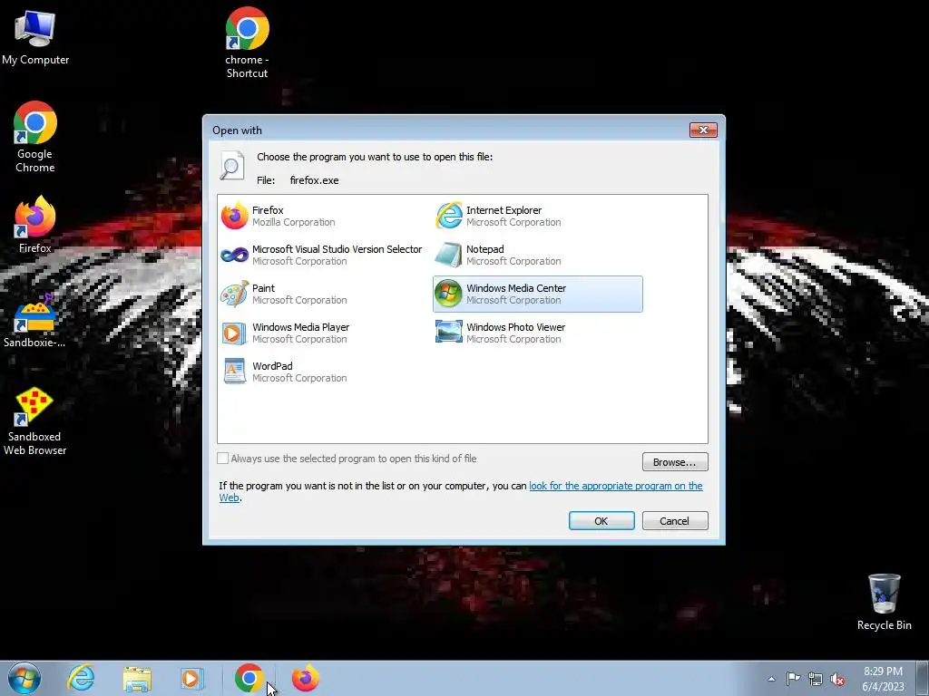Confirm with the OK button

tap(601, 521)
